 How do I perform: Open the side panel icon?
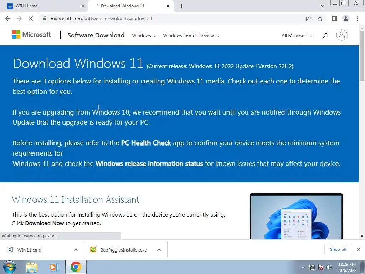click(x=334, y=19)
